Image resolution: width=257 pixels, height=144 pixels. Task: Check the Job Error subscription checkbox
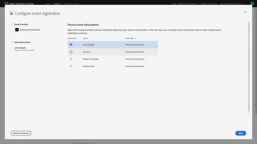pyautogui.click(x=71, y=52)
